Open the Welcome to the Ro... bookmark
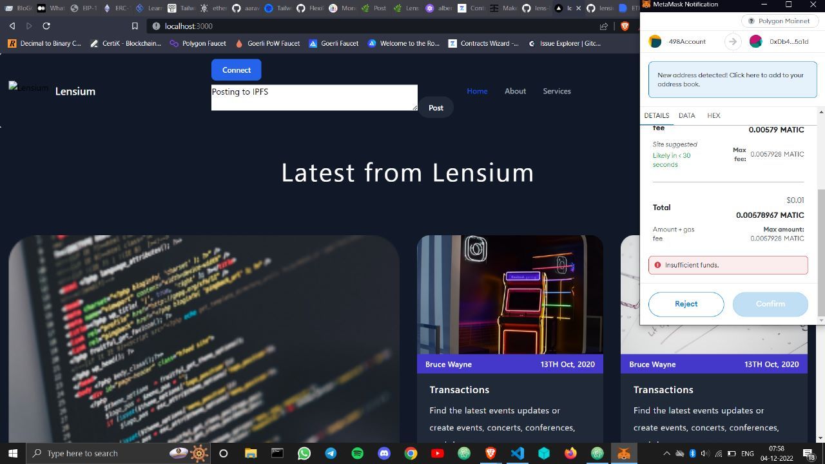Image resolution: width=825 pixels, height=464 pixels. coord(403,43)
